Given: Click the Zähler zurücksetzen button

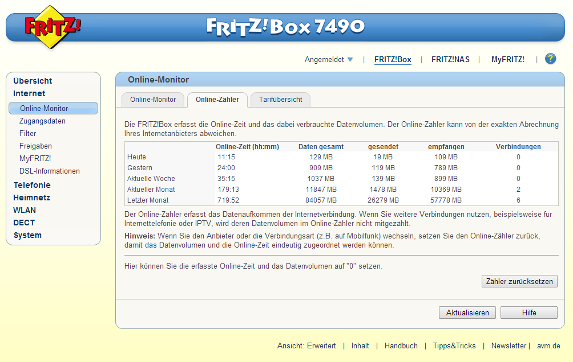Looking at the screenshot, I should 519,281.
